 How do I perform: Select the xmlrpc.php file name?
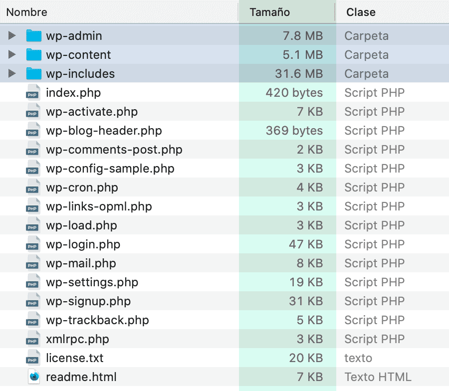[78, 339]
